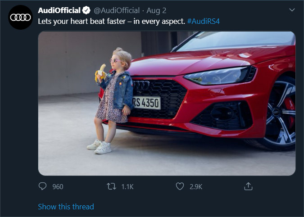Open the tweet options chevron menu

291,10
